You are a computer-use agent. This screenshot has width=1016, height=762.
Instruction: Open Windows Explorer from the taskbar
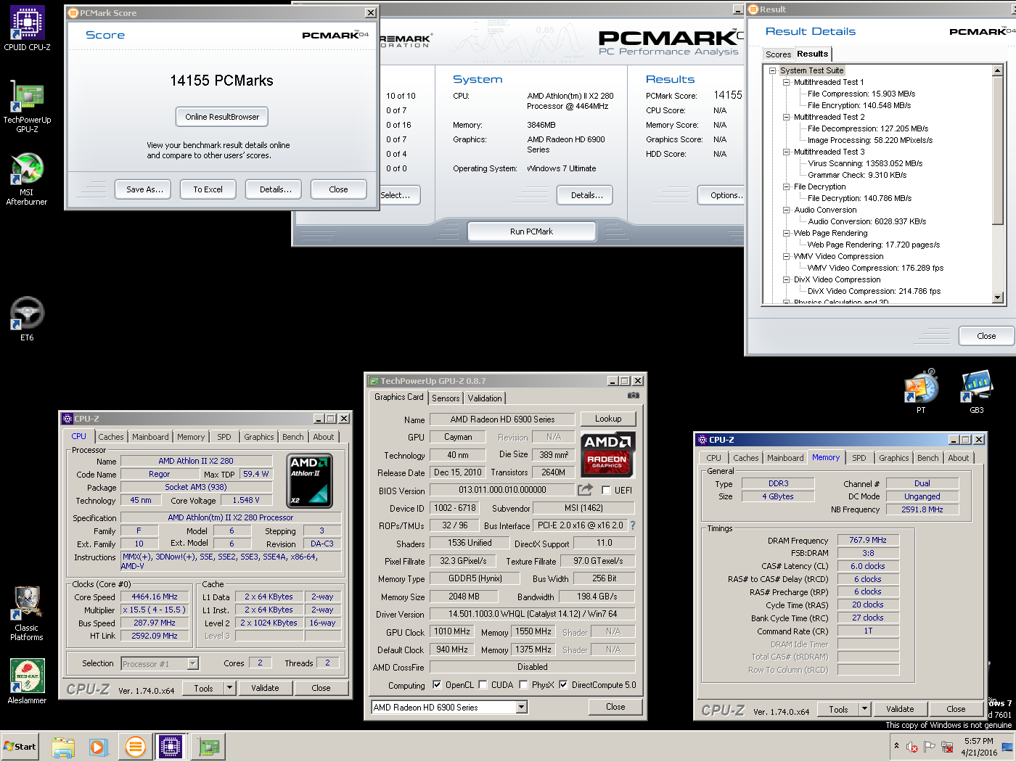click(x=63, y=747)
